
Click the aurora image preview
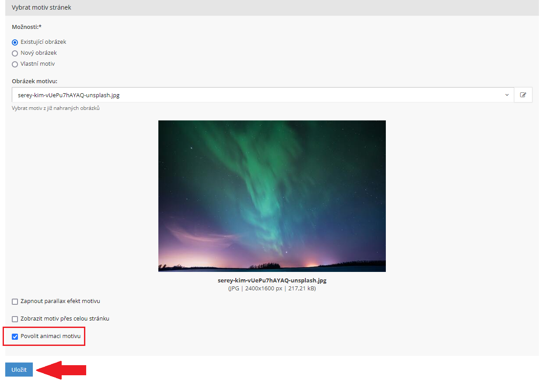click(x=272, y=196)
